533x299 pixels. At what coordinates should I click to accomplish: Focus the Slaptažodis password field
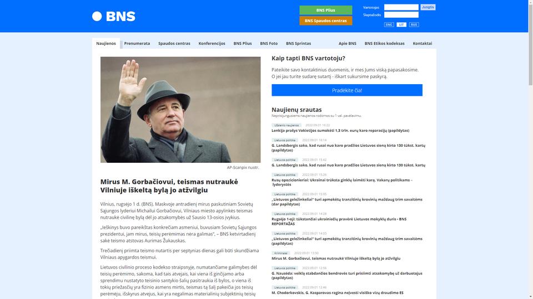pyautogui.click(x=401, y=14)
